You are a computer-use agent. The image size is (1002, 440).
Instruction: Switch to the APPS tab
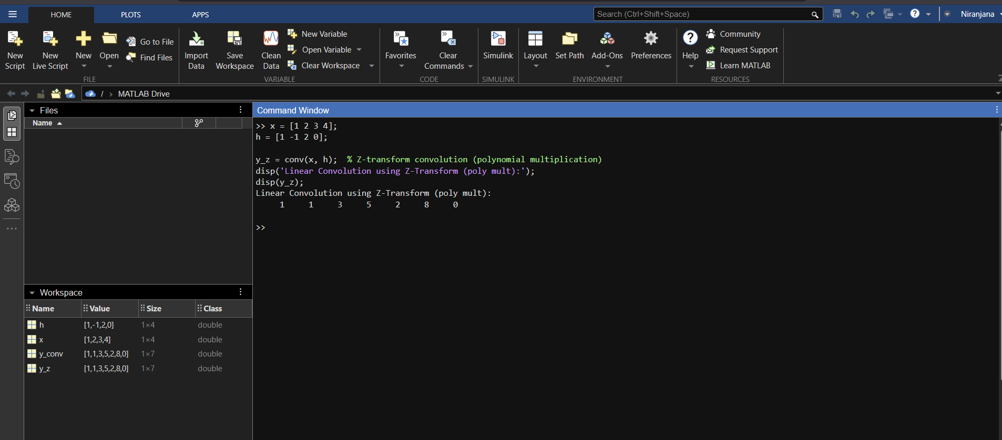pos(200,15)
